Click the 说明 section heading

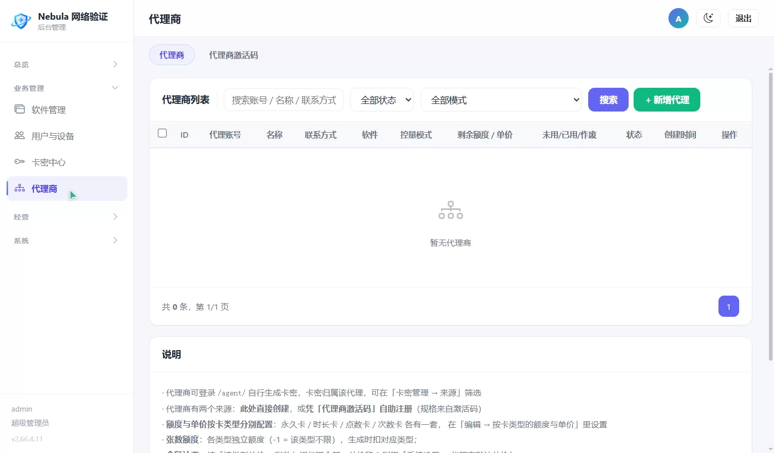(x=171, y=355)
